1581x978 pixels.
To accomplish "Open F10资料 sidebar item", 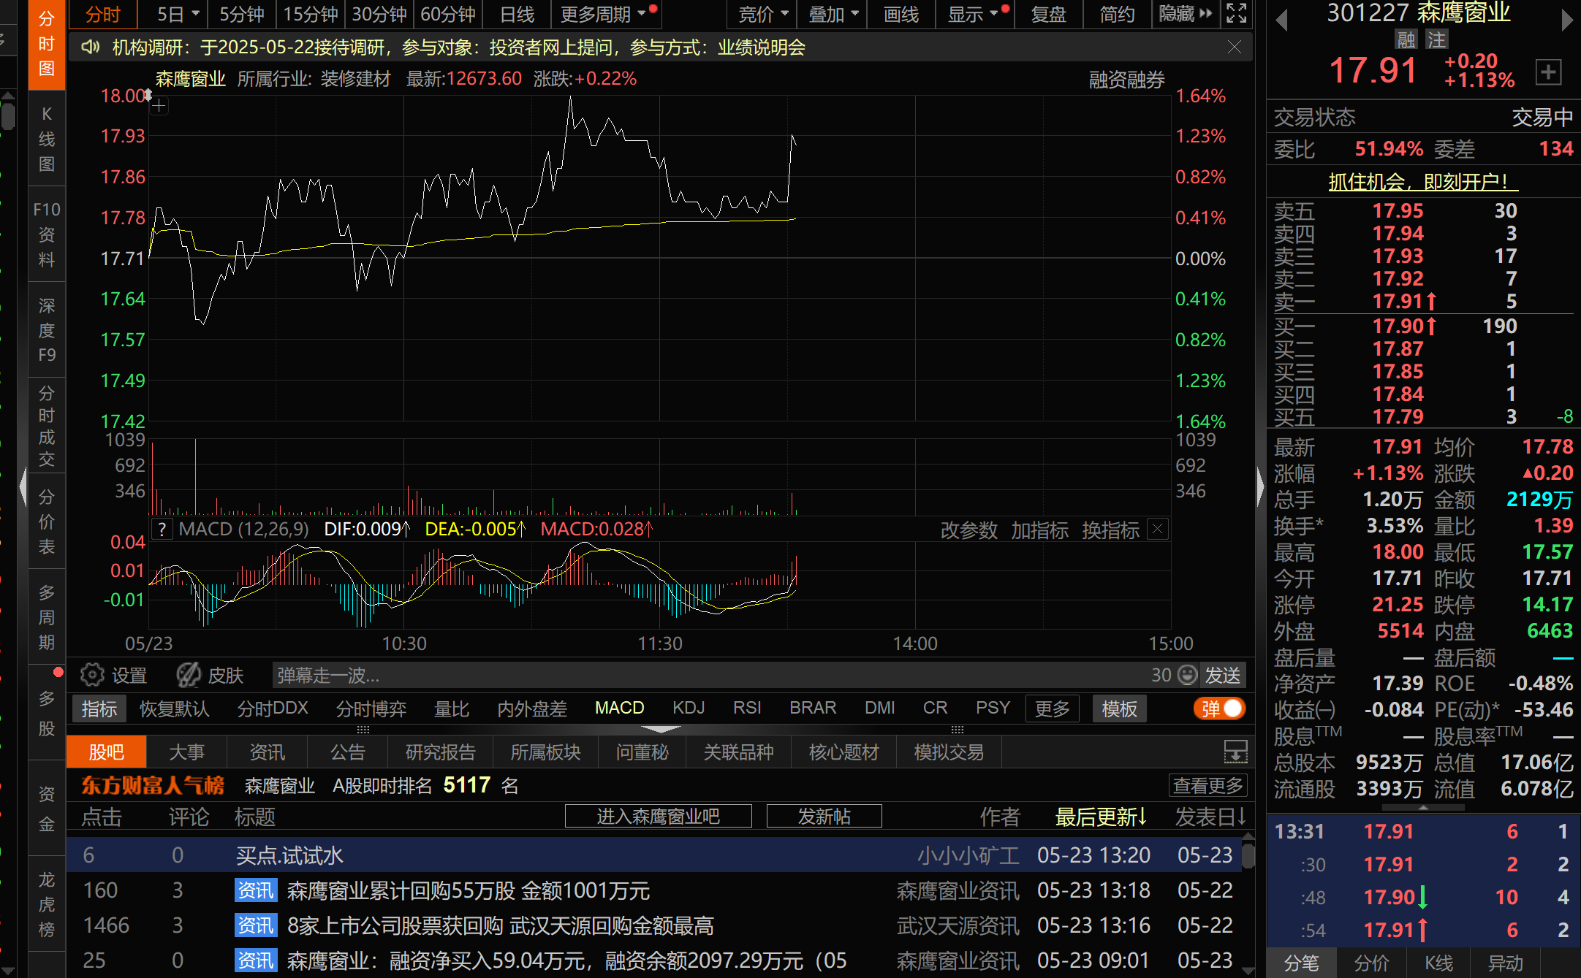I will tap(47, 234).
